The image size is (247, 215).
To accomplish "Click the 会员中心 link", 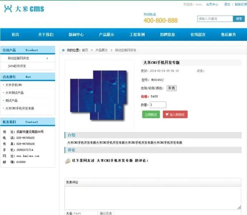I will tap(212, 4).
